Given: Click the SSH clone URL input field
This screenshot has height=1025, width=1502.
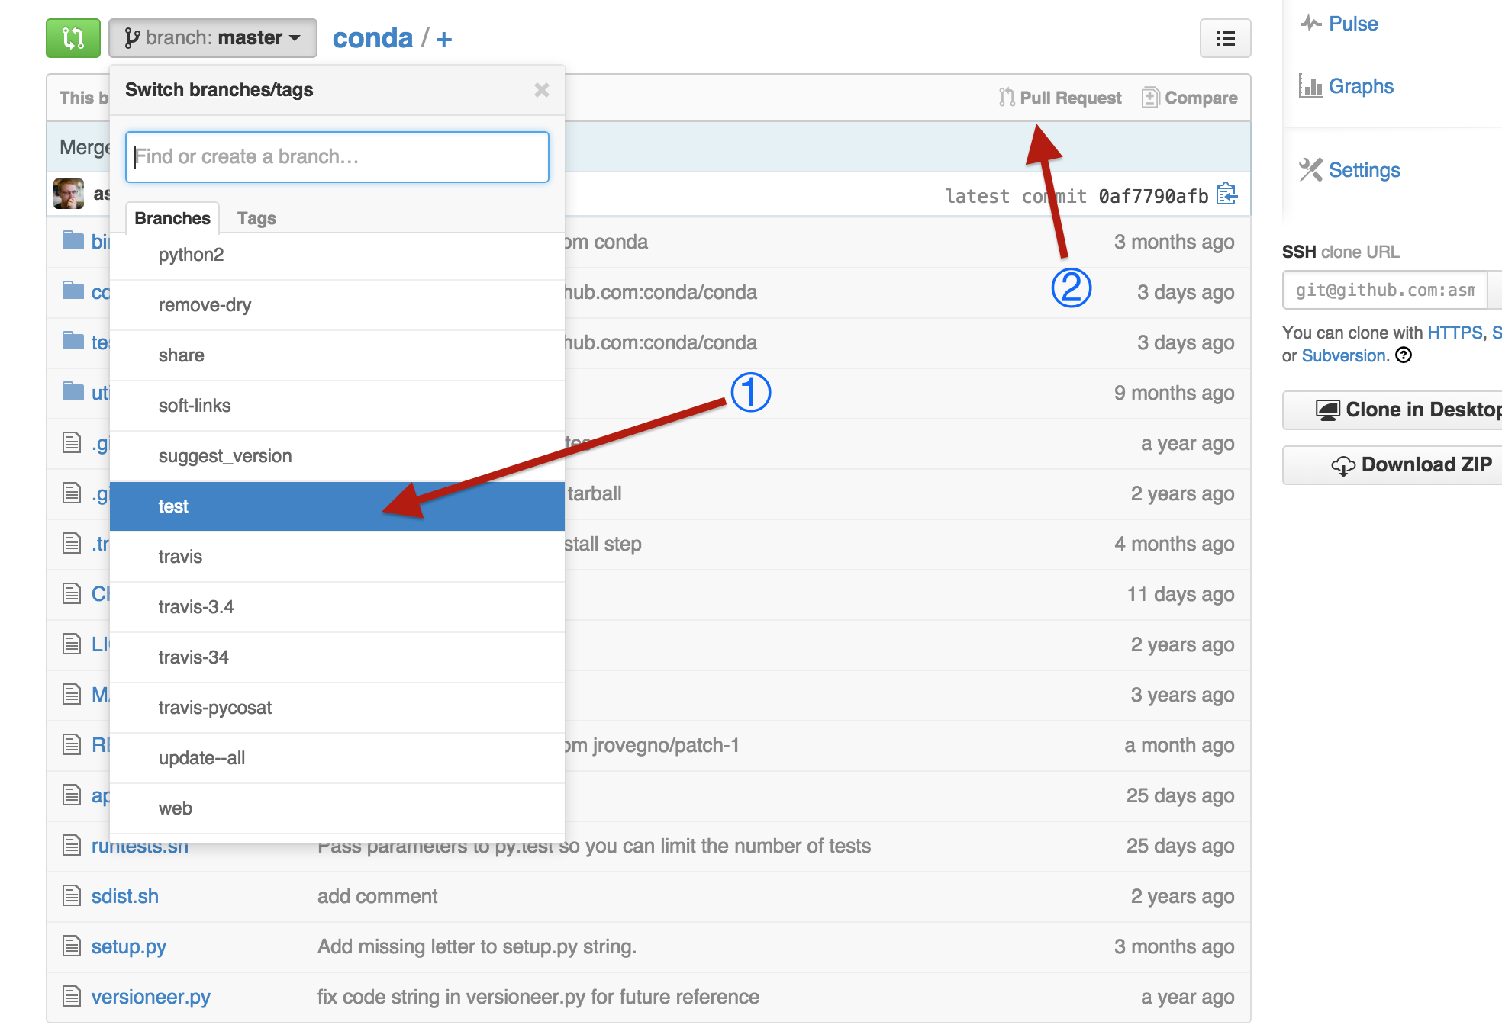Looking at the screenshot, I should [1383, 288].
